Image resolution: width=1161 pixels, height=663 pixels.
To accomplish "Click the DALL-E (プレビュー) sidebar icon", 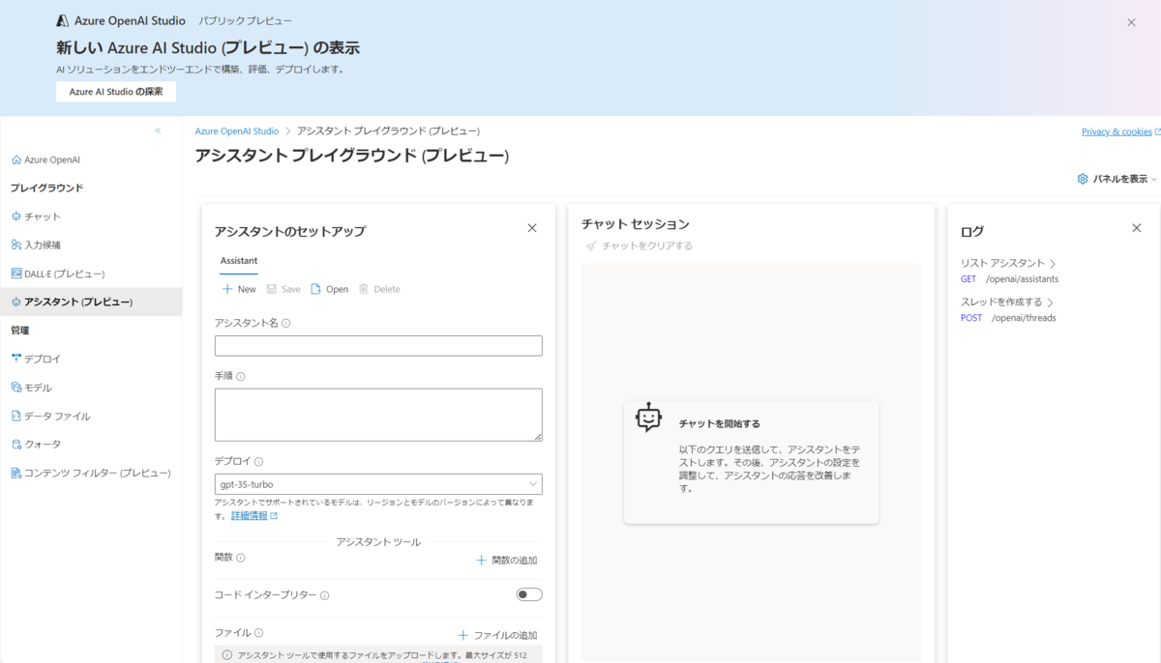I will (x=15, y=274).
